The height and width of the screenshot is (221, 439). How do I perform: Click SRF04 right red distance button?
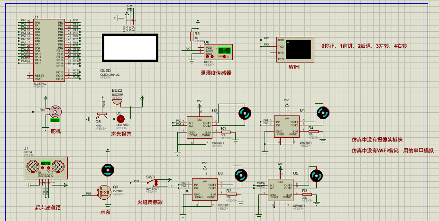click(49, 168)
